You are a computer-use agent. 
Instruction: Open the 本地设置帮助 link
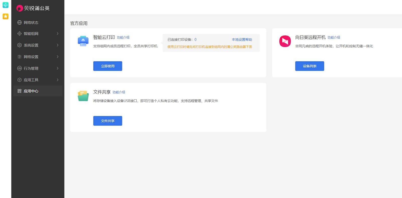coord(242,39)
